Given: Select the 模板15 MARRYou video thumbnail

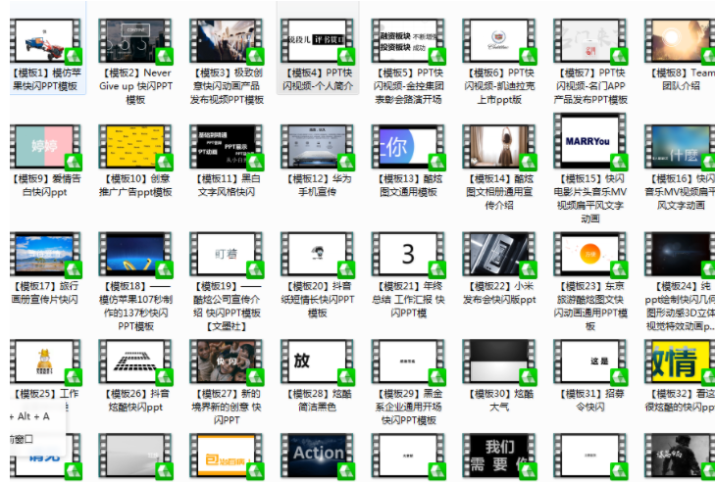Looking at the screenshot, I should [x=589, y=142].
